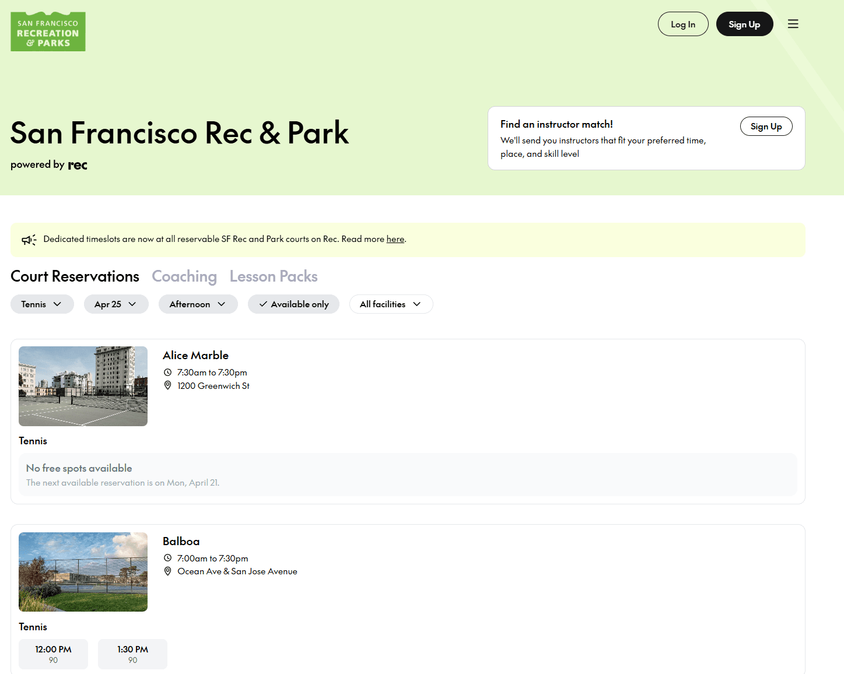844x674 pixels.
Task: Open the hamburger menu icon
Action: pos(793,24)
